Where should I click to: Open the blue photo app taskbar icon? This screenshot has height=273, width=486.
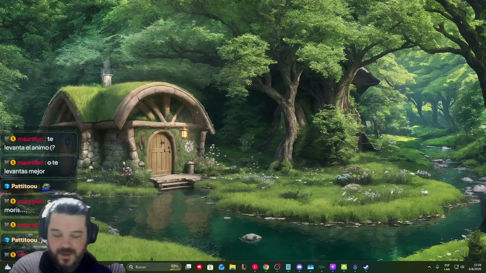pyautogui.click(x=311, y=267)
